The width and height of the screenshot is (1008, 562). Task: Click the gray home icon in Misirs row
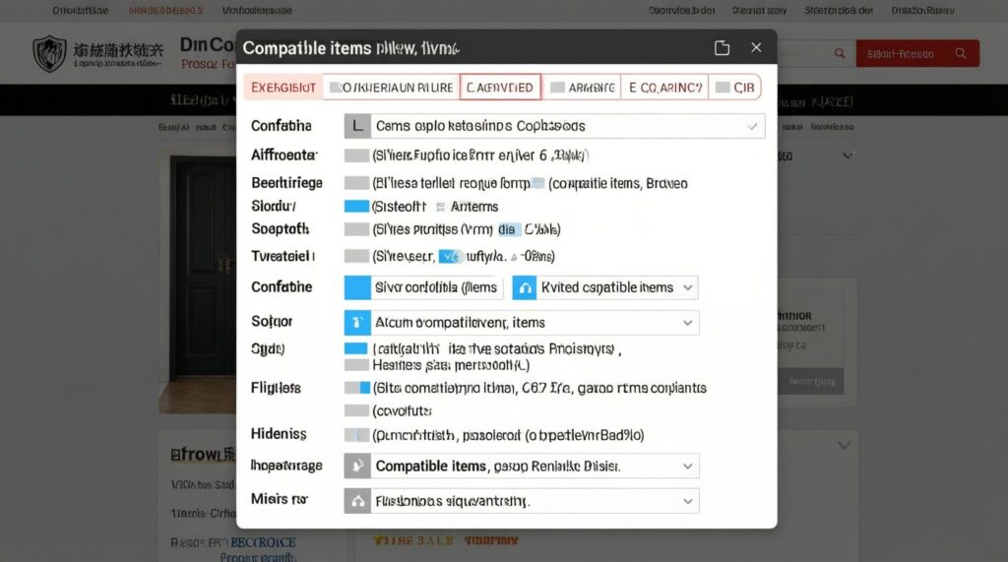(357, 501)
